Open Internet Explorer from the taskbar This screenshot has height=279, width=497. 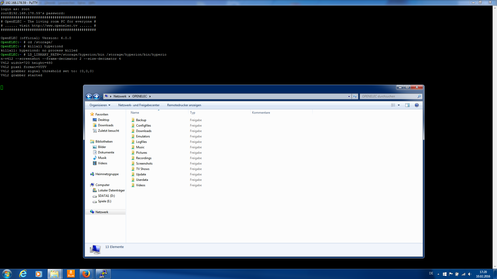(23, 274)
